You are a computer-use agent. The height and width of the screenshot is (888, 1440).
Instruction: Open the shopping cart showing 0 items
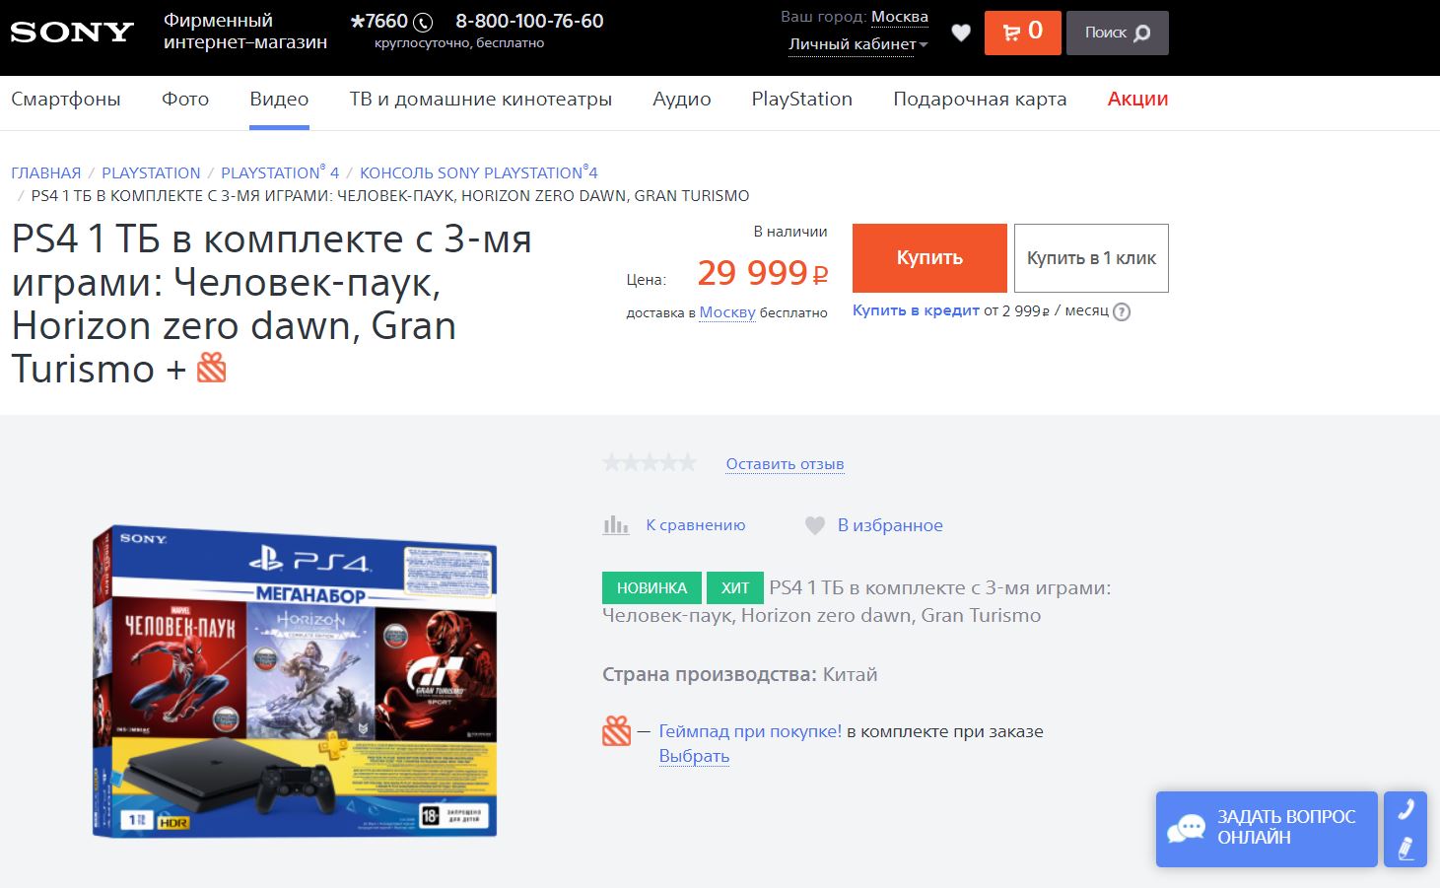pyautogui.click(x=1023, y=33)
